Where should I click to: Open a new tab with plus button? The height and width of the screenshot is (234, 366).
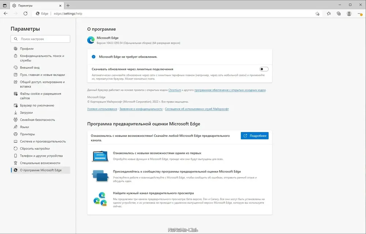coord(68,5)
